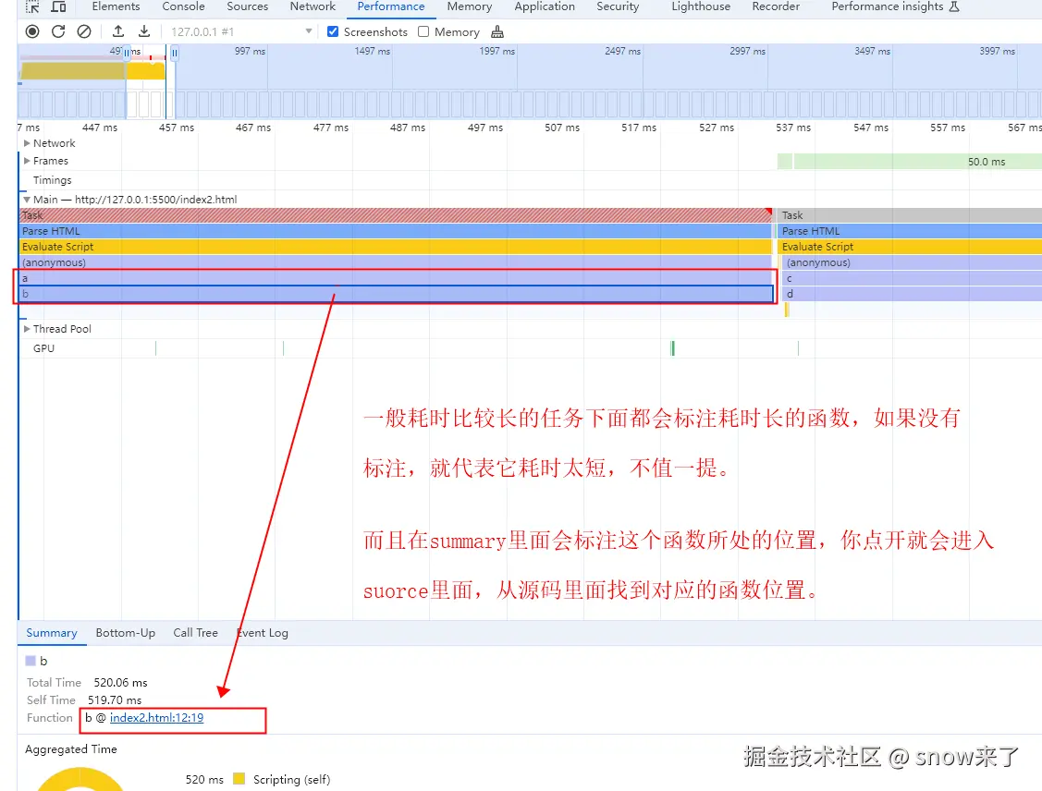Click the Total Time 520.06 ms value
The image size is (1042, 791).
(120, 683)
